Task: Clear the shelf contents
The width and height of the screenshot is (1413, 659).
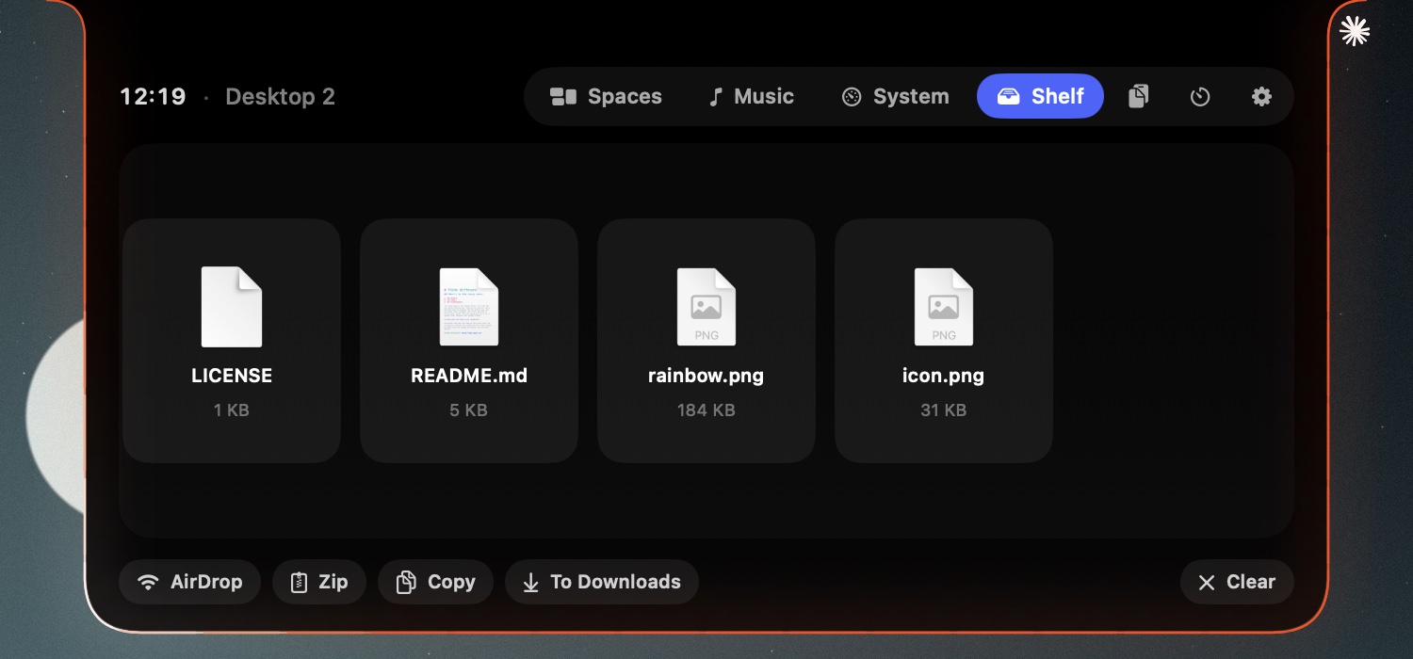Action: 1237,582
